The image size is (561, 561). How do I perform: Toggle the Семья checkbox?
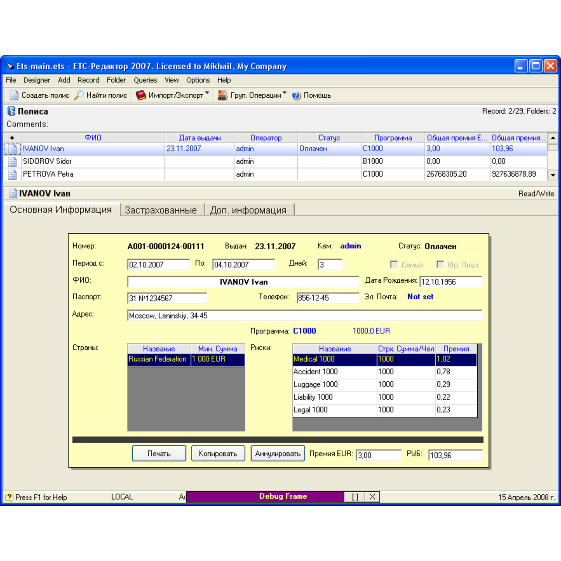pos(394,264)
